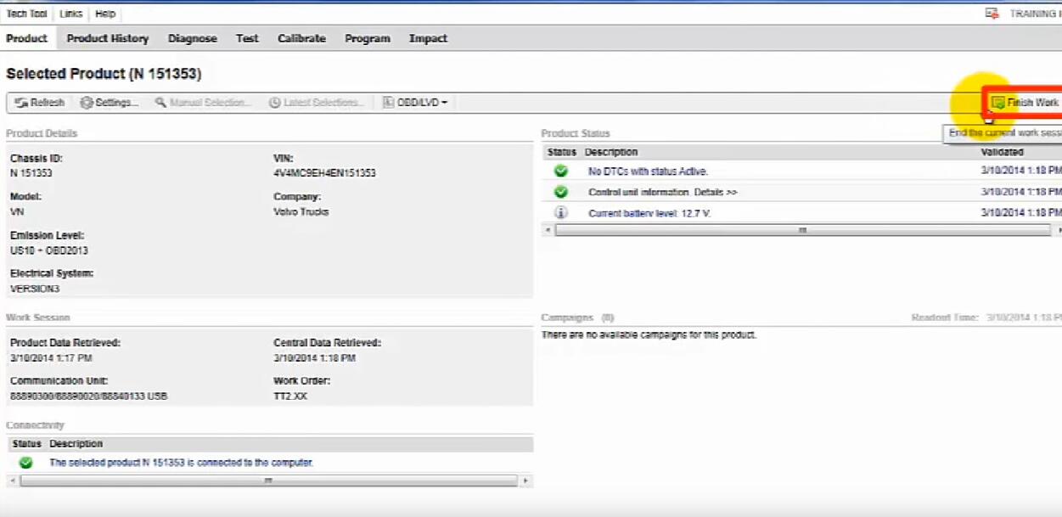Select Emission Level 'US10 + OBD2013'
The height and width of the screenshot is (517, 1062).
(x=48, y=251)
